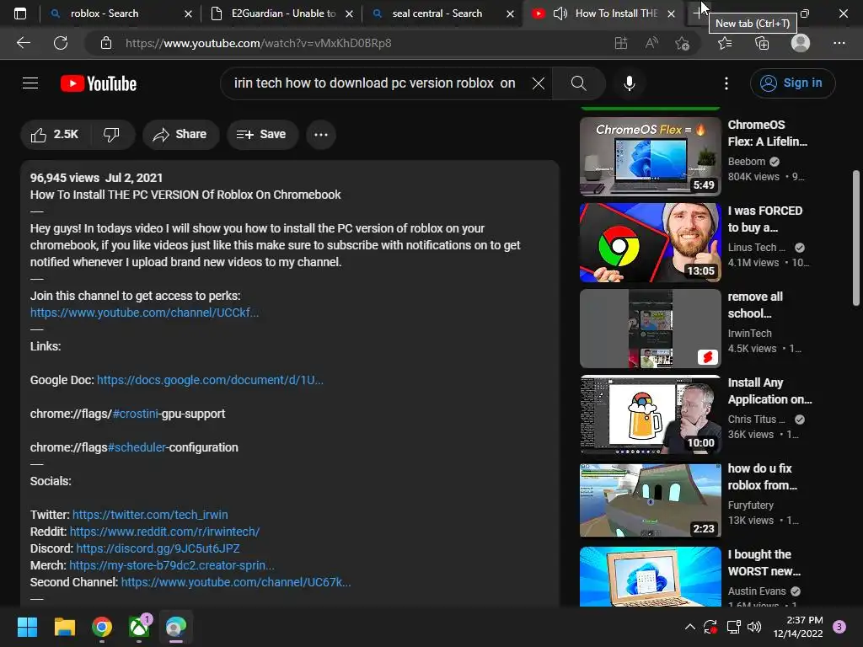
Task: Open the Google Doc link
Action: (210, 380)
